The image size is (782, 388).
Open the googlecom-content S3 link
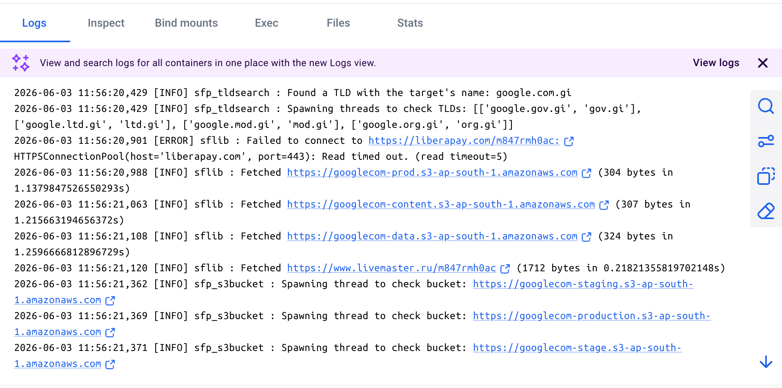441,204
